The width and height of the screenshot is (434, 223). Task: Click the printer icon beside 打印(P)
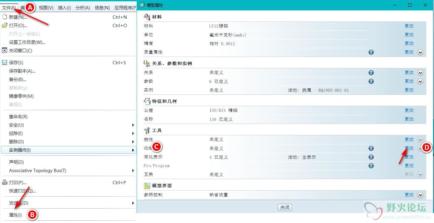[x=5, y=182]
